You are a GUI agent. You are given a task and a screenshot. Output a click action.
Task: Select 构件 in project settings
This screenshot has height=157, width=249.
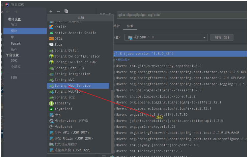[x=14, y=50]
